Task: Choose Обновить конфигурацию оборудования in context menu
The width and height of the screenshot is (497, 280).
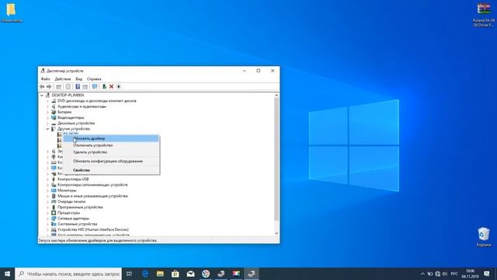Action: 111,161
